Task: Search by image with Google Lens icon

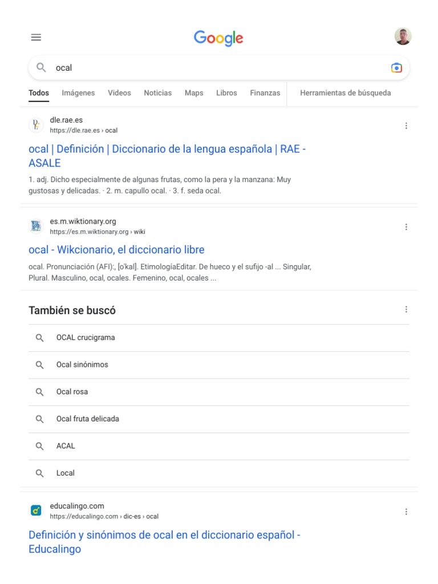Action: (396, 68)
